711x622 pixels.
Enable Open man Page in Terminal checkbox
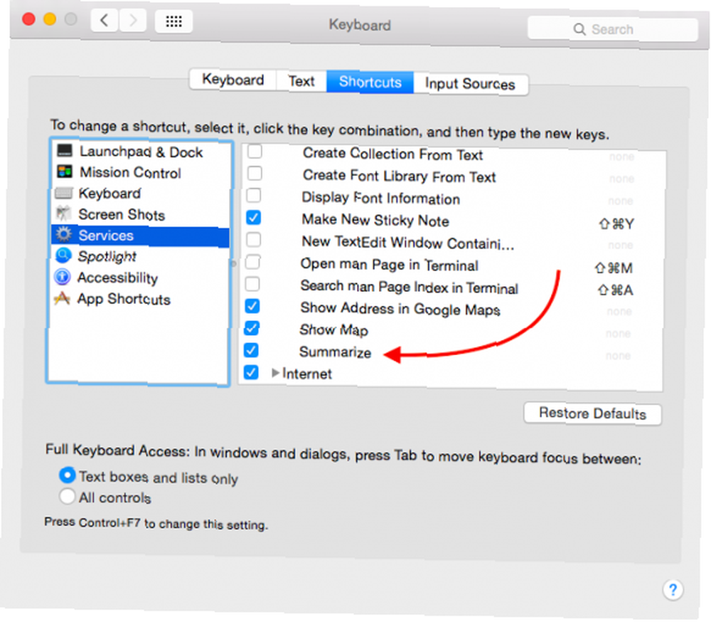point(252,262)
